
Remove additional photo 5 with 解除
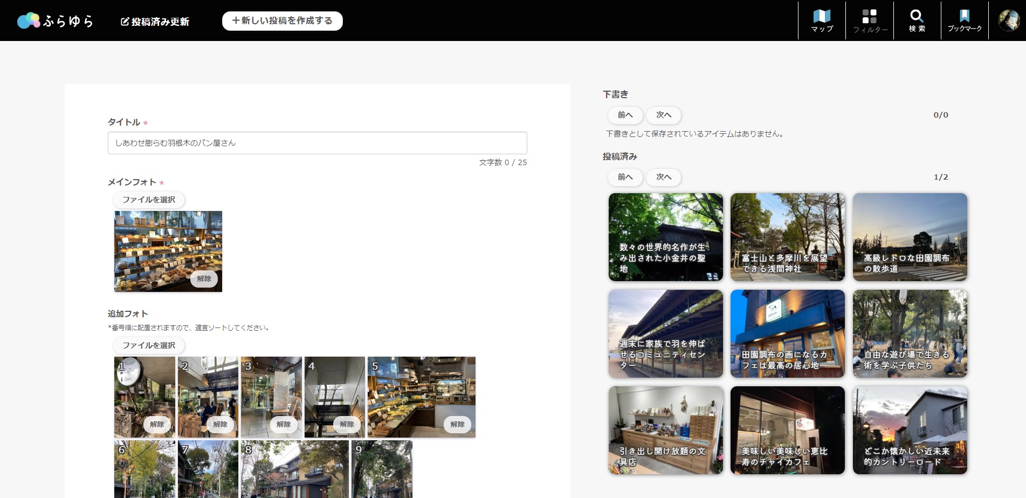tap(457, 425)
